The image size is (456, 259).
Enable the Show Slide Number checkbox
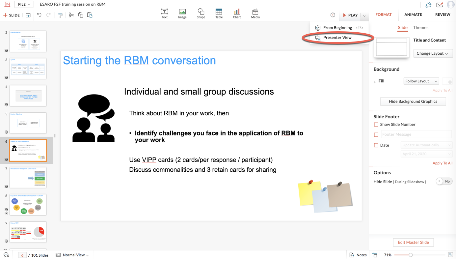376,125
